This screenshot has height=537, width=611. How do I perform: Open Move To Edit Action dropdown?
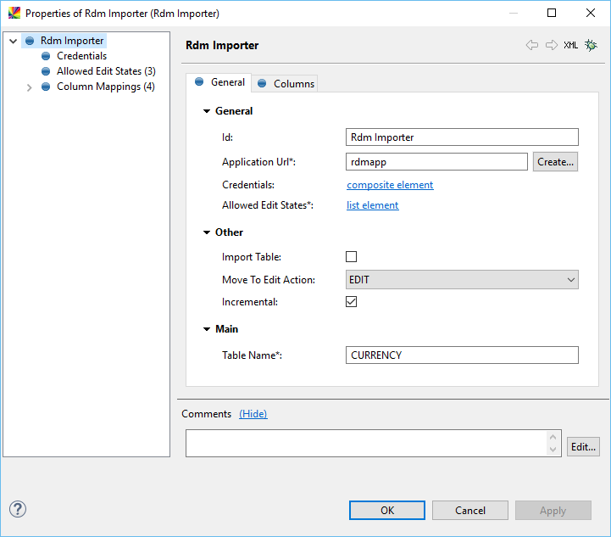(462, 280)
